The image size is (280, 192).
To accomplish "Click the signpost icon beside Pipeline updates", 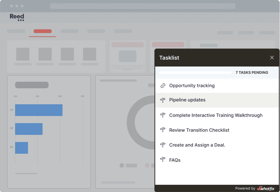I will (x=163, y=100).
